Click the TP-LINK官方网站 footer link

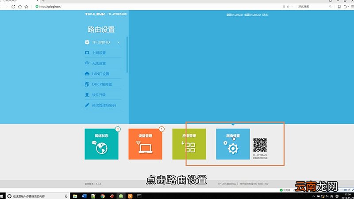tap(227, 184)
